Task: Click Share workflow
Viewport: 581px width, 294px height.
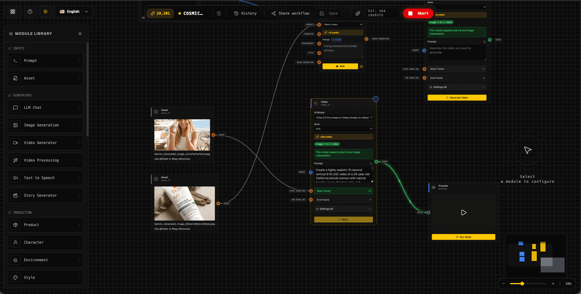Action: [x=290, y=13]
